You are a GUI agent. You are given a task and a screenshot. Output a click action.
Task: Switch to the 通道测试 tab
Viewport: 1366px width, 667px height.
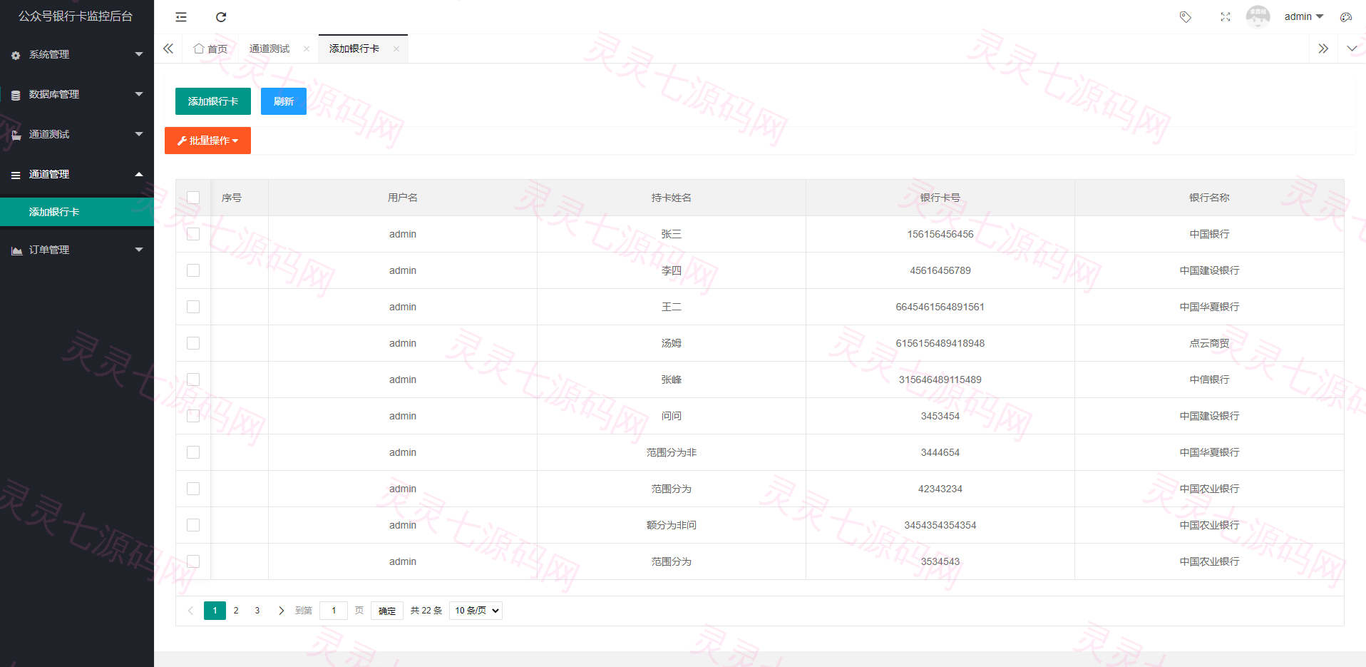pos(269,49)
